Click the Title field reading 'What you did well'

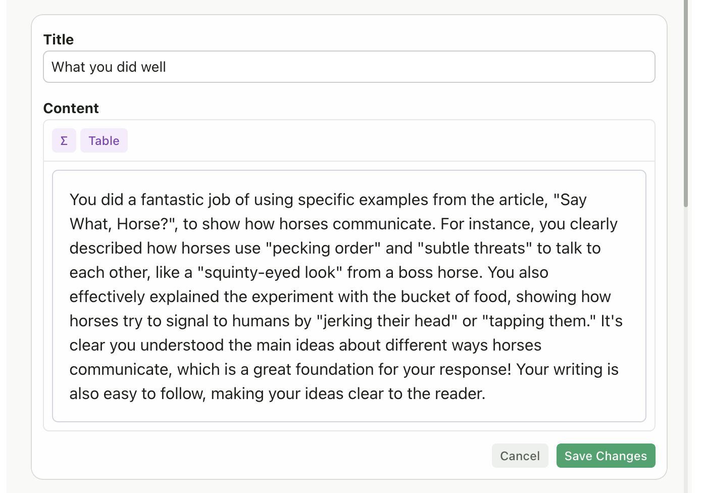click(x=349, y=67)
